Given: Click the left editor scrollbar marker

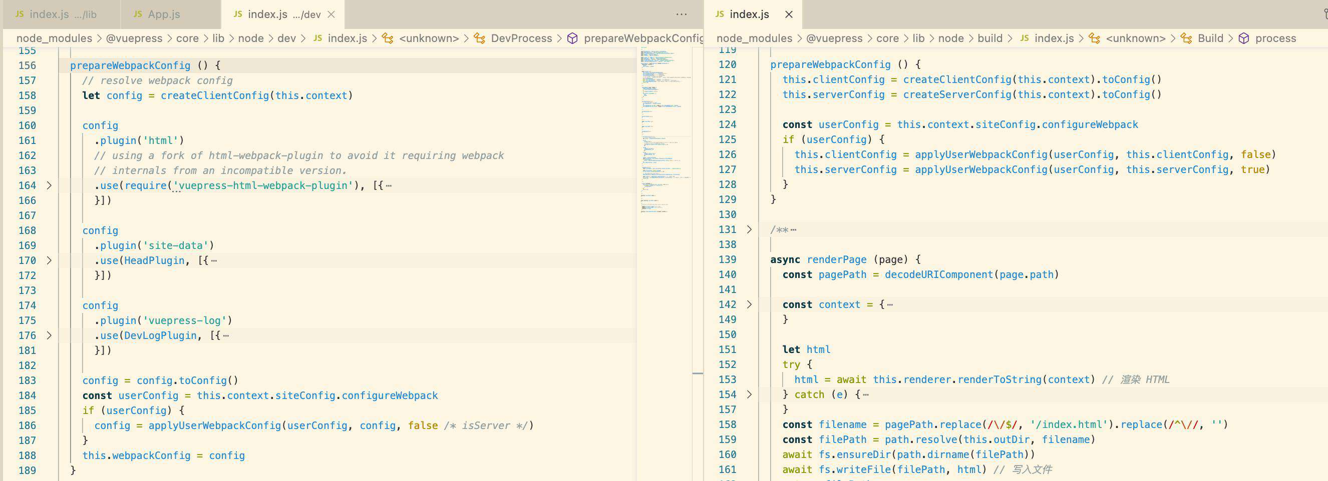Looking at the screenshot, I should tap(698, 373).
